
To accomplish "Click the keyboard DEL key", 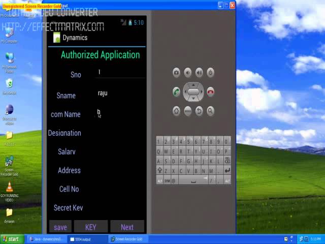I will click(x=227, y=161).
